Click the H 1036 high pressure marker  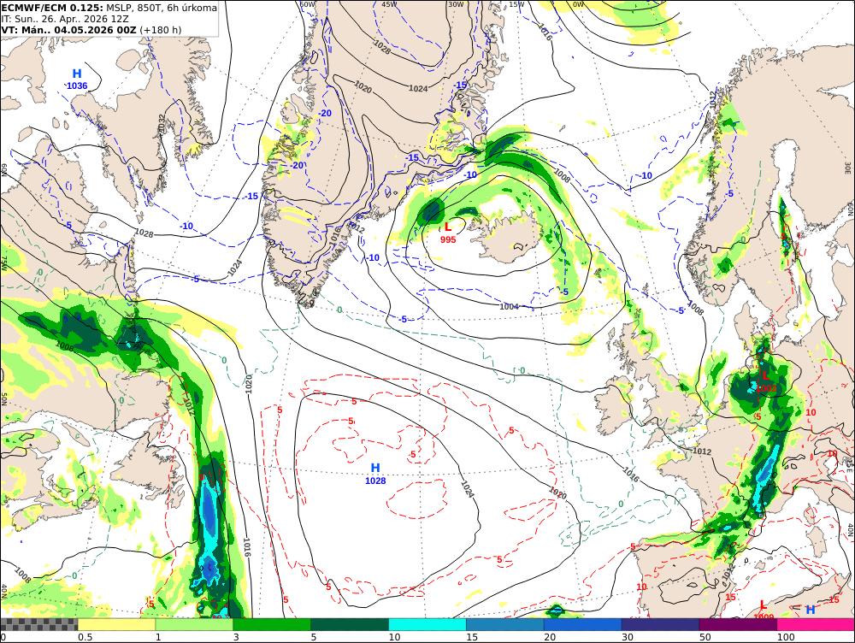77,79
